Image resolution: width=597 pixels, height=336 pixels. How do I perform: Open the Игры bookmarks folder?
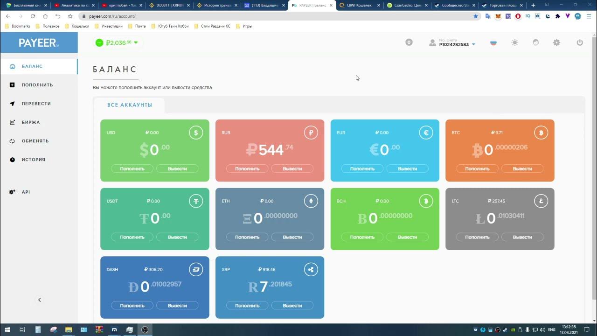coord(244,26)
